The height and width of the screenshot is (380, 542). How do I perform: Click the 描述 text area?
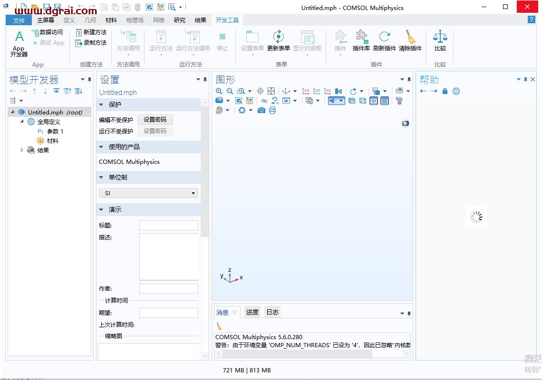coord(169,256)
